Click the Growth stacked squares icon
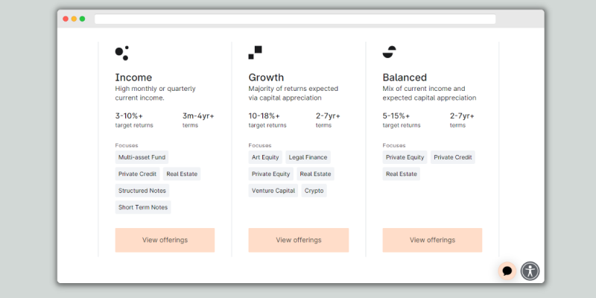The width and height of the screenshot is (596, 298). click(x=255, y=52)
